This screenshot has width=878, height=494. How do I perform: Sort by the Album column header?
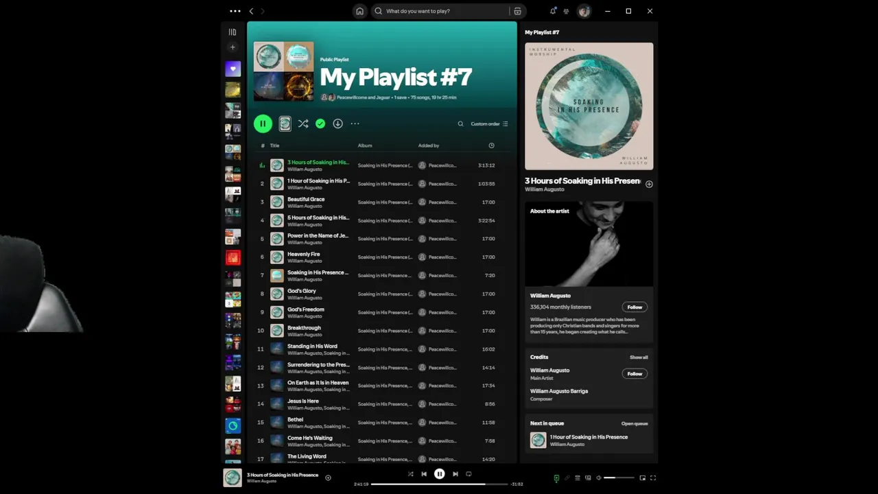point(365,145)
